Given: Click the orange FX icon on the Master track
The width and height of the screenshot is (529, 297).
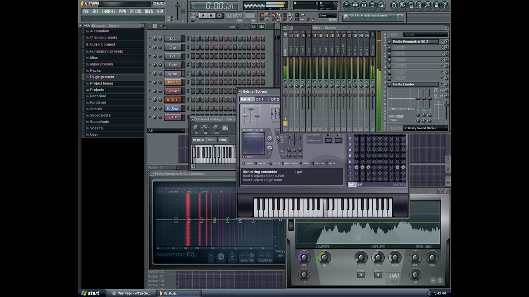Looking at the screenshot, I should point(285,123).
